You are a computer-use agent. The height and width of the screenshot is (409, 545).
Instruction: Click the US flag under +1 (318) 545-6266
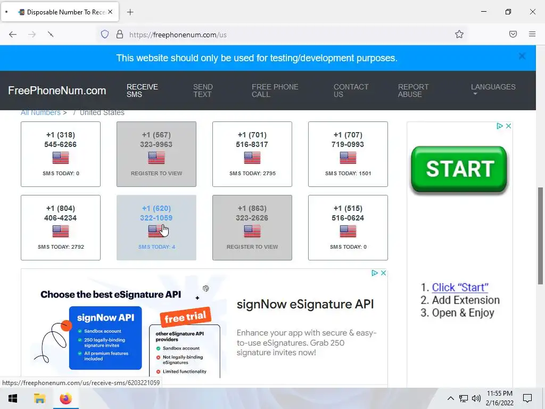(x=61, y=158)
